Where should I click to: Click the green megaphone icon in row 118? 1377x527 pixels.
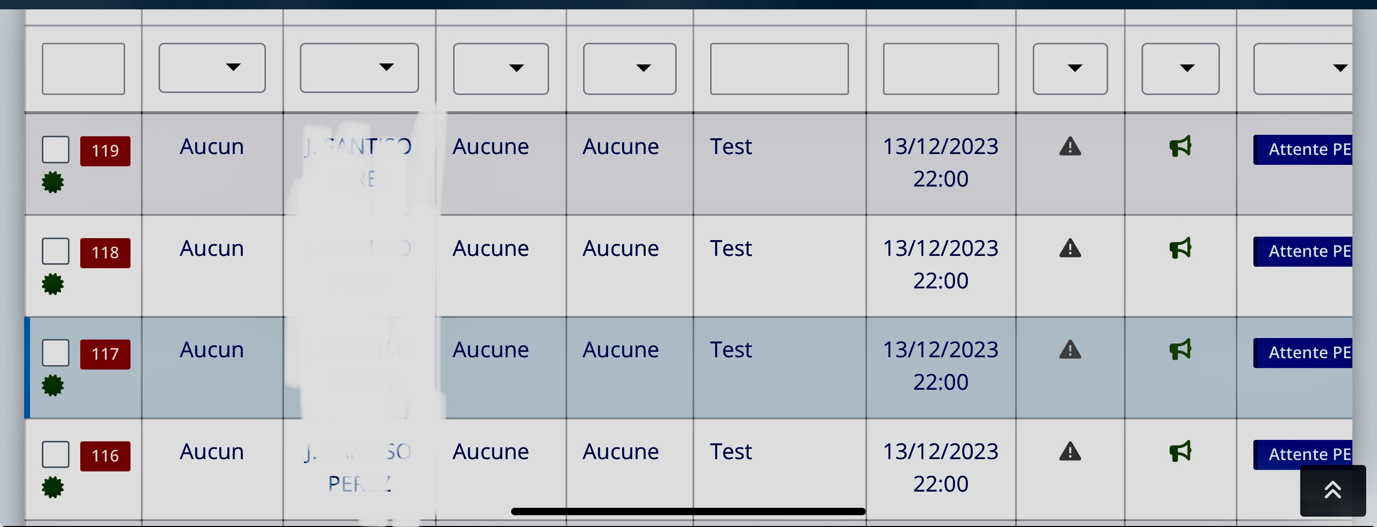(x=1180, y=248)
